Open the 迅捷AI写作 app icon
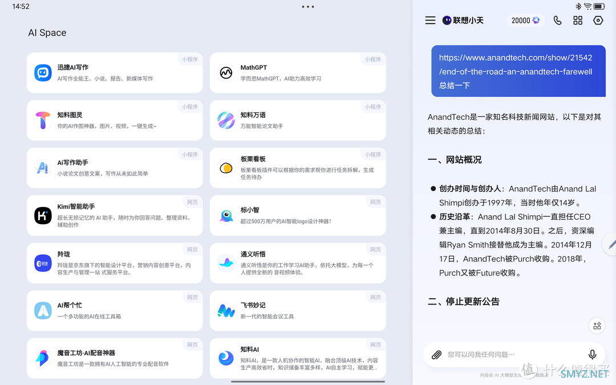The image size is (616, 385). [43, 72]
